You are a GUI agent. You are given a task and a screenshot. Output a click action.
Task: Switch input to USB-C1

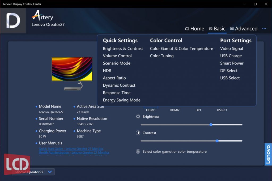click(x=222, y=110)
